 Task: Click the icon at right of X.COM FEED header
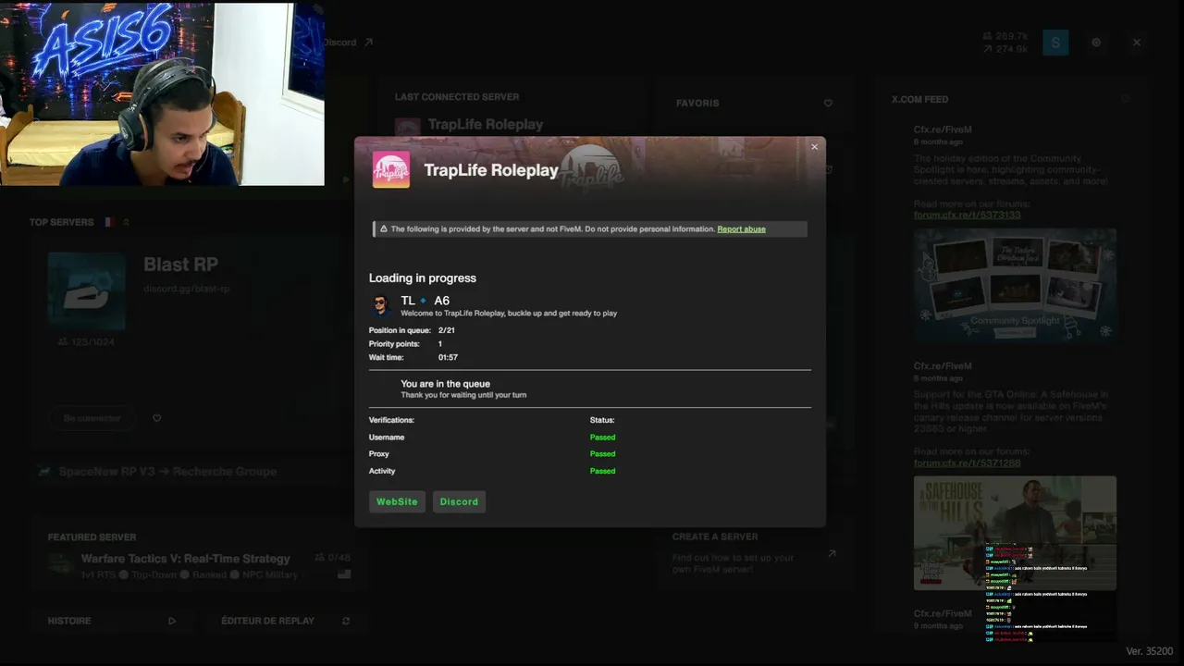point(1126,99)
